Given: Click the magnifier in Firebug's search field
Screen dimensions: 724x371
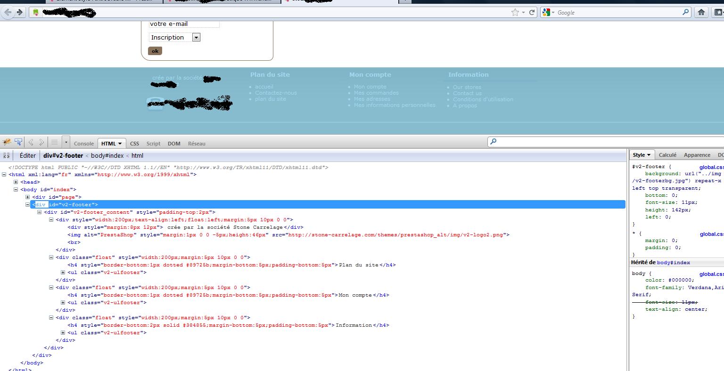Looking at the screenshot, I should tap(493, 141).
